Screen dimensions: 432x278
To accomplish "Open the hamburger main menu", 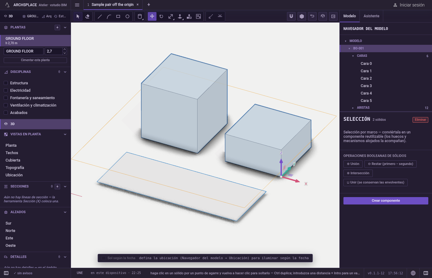I will [77, 5].
